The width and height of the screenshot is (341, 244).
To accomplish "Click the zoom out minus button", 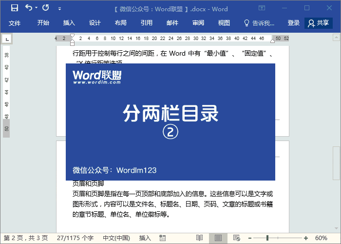I will tap(249, 238).
